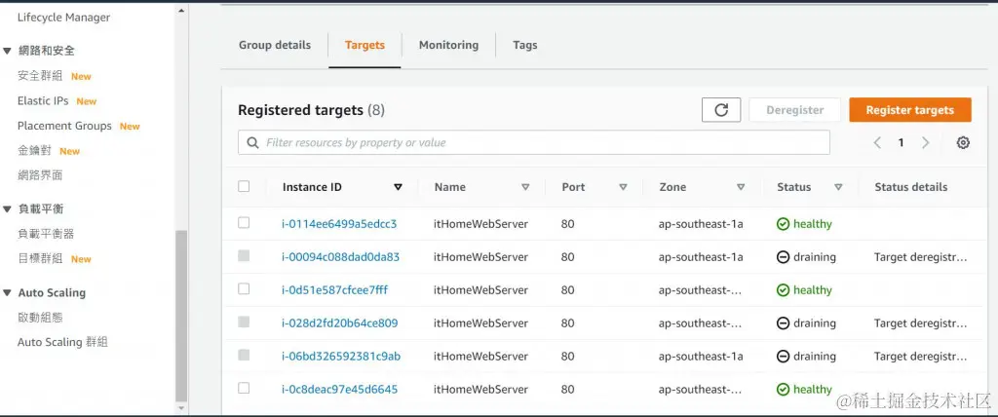Open 負載平衡器 in sidebar
This screenshot has height=417, width=998.
[46, 234]
